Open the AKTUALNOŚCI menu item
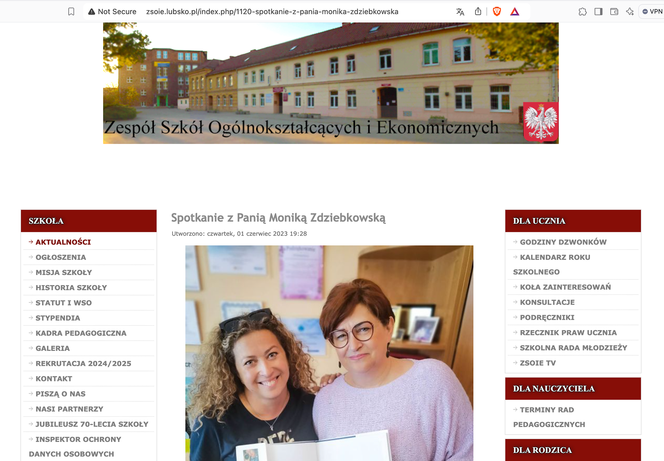 pos(63,242)
